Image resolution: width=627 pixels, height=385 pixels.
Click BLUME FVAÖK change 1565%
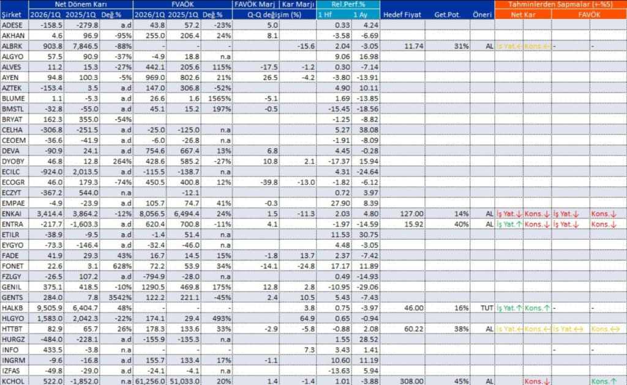[220, 98]
